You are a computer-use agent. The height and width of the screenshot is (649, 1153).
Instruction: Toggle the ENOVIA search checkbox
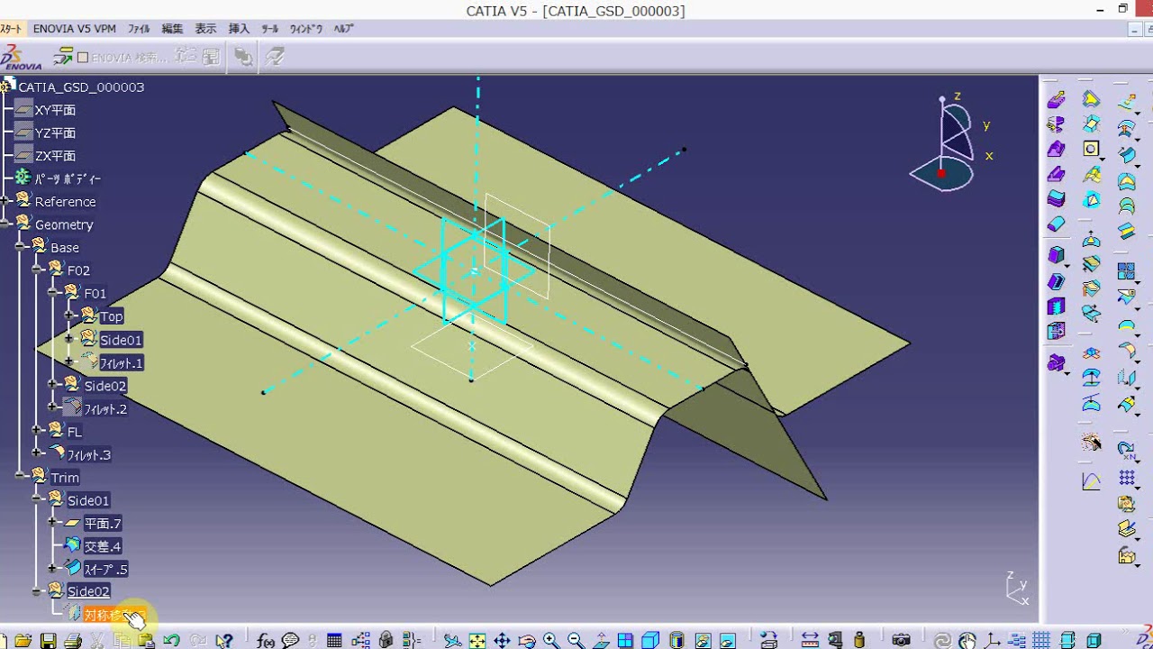(x=83, y=58)
